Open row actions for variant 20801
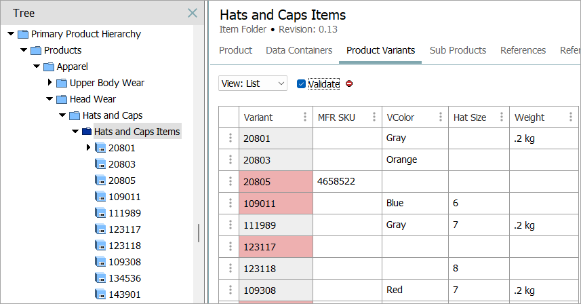581x304 pixels. pos(231,138)
